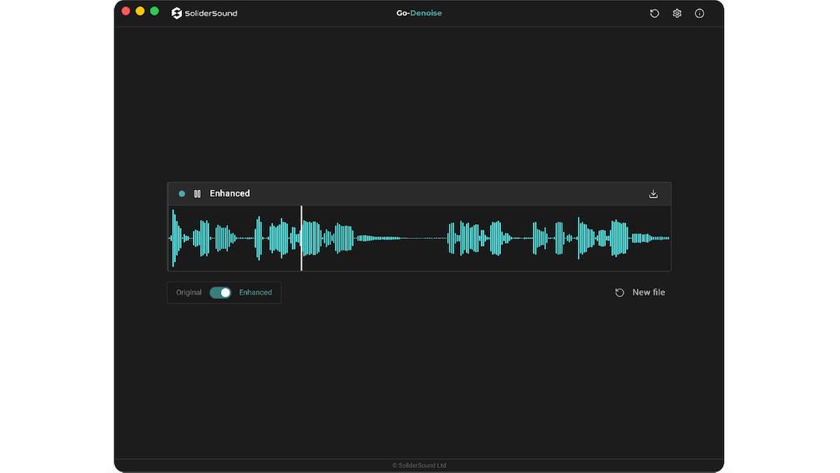Download the enhanced audio file
This screenshot has height=473, width=840.
pyautogui.click(x=653, y=194)
